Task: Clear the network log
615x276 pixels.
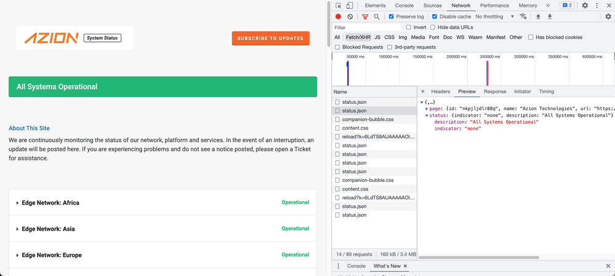Action: pyautogui.click(x=350, y=17)
